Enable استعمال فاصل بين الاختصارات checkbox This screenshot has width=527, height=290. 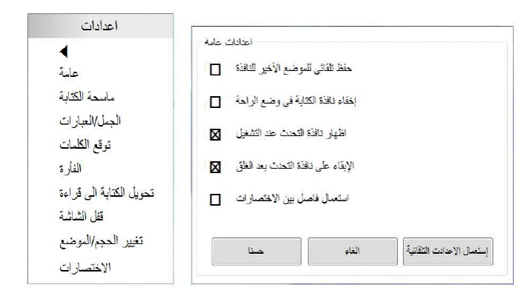pyautogui.click(x=215, y=200)
